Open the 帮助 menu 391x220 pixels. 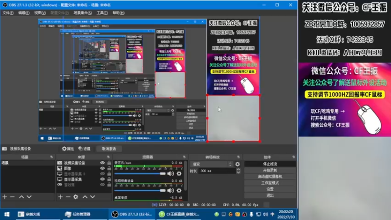[x=118, y=13]
